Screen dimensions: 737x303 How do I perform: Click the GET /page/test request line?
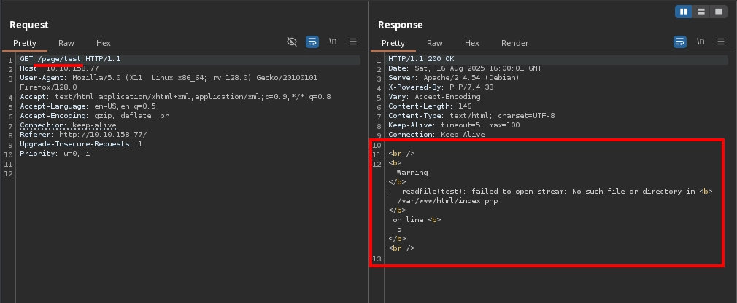pos(70,59)
